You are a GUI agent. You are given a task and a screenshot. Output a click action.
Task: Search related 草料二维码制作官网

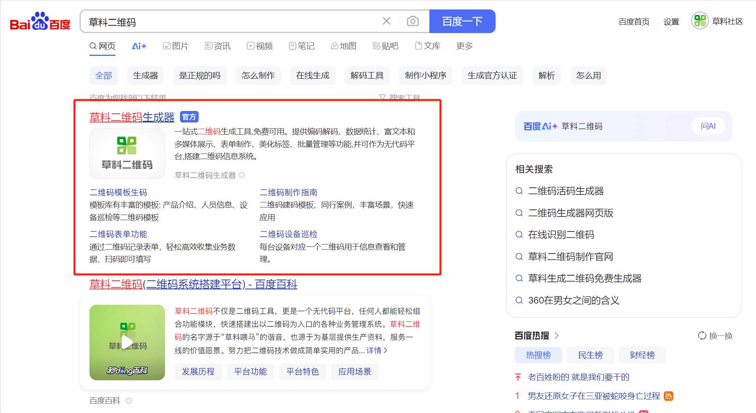(570, 257)
